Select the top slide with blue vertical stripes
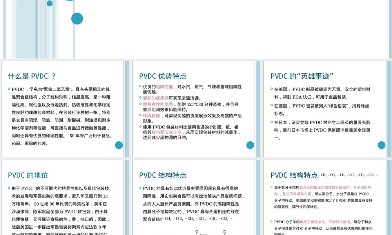This screenshot has height=235, width=392. [196, 29]
